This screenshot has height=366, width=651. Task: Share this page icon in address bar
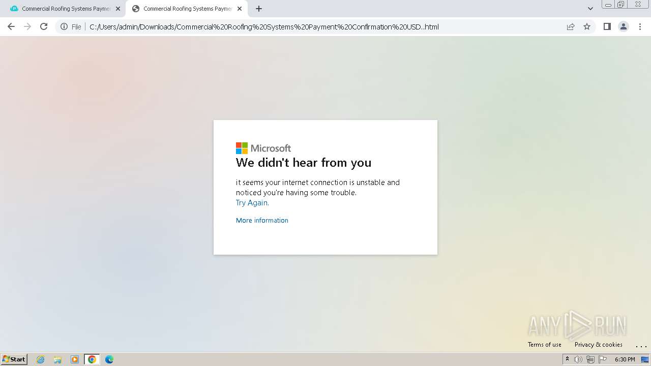click(x=571, y=26)
